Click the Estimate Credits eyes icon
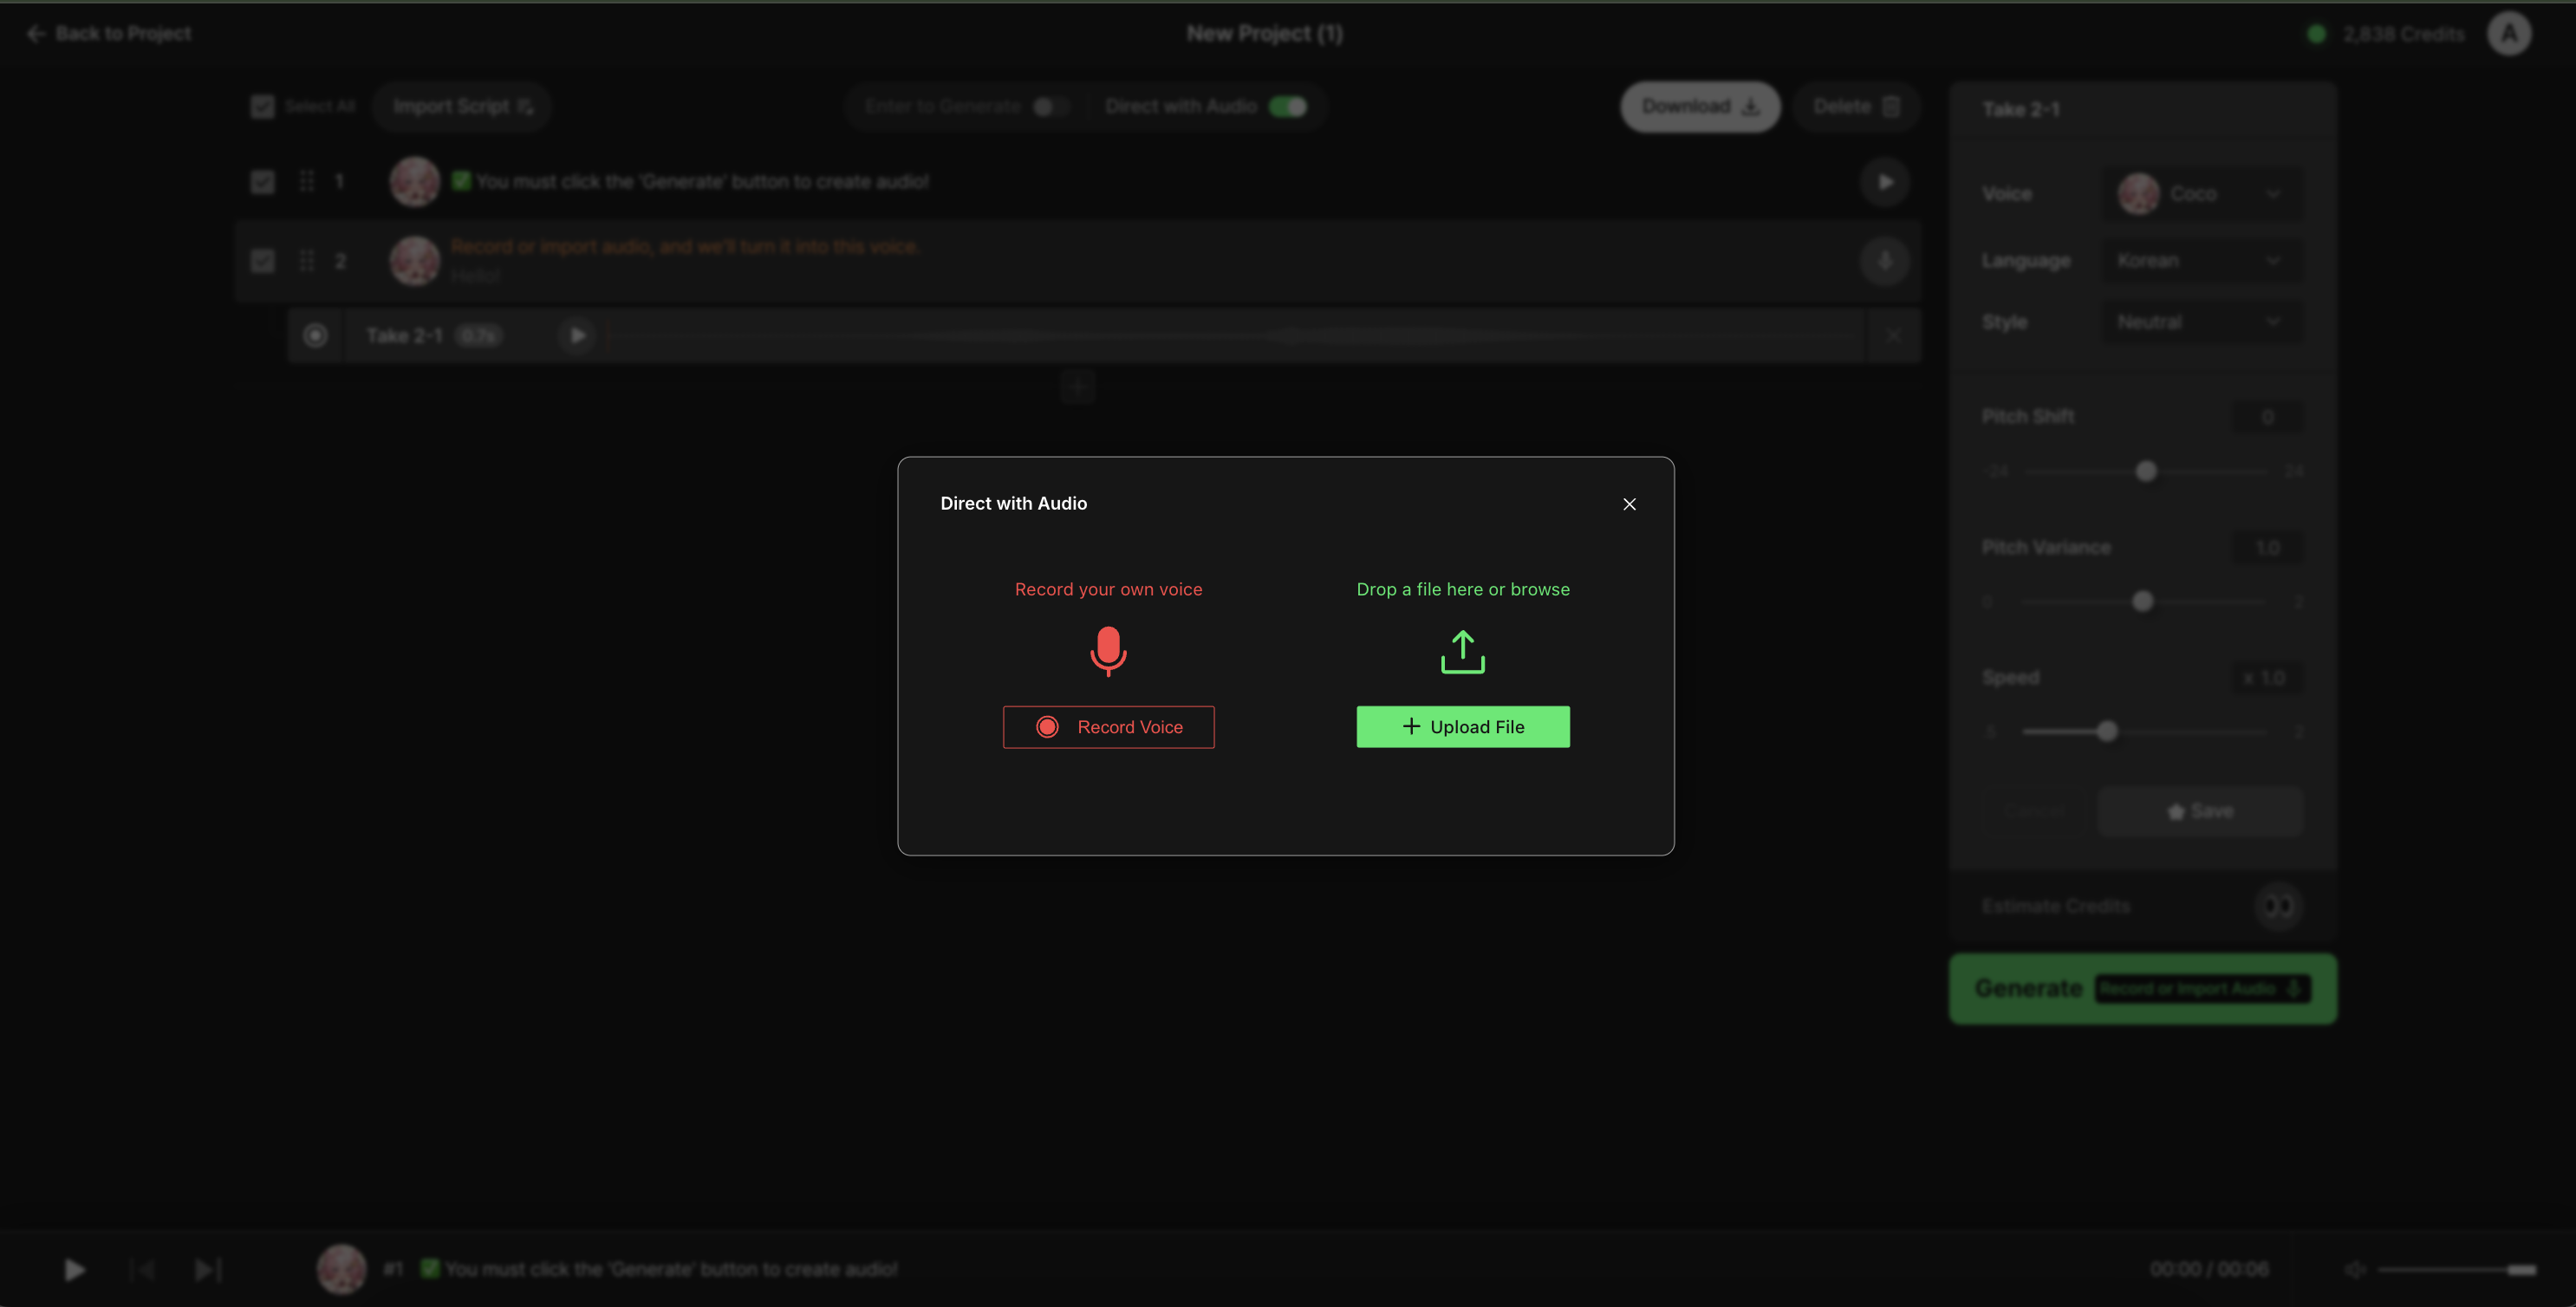 point(2278,906)
